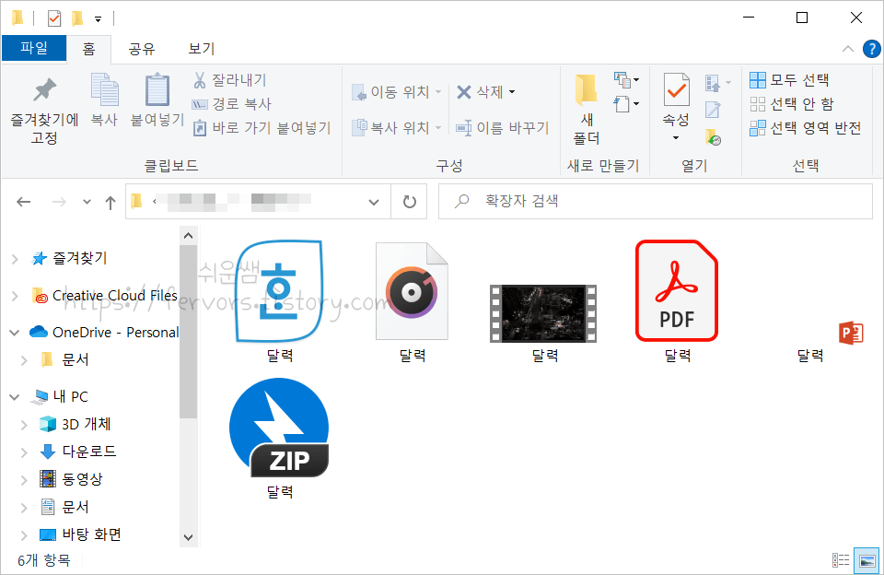Screen dimensions: 884x575
Task: Select 동영상 in sidebar
Action: tap(72, 479)
